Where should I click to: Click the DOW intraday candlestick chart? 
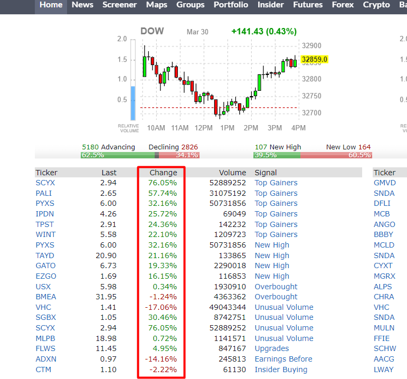click(x=219, y=79)
